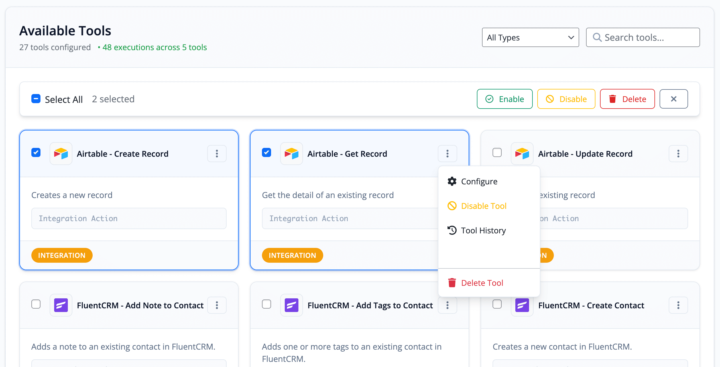Image resolution: width=720 pixels, height=367 pixels.
Task: Open three-dot menu on Airtable - Create Record
Action: pyautogui.click(x=217, y=154)
